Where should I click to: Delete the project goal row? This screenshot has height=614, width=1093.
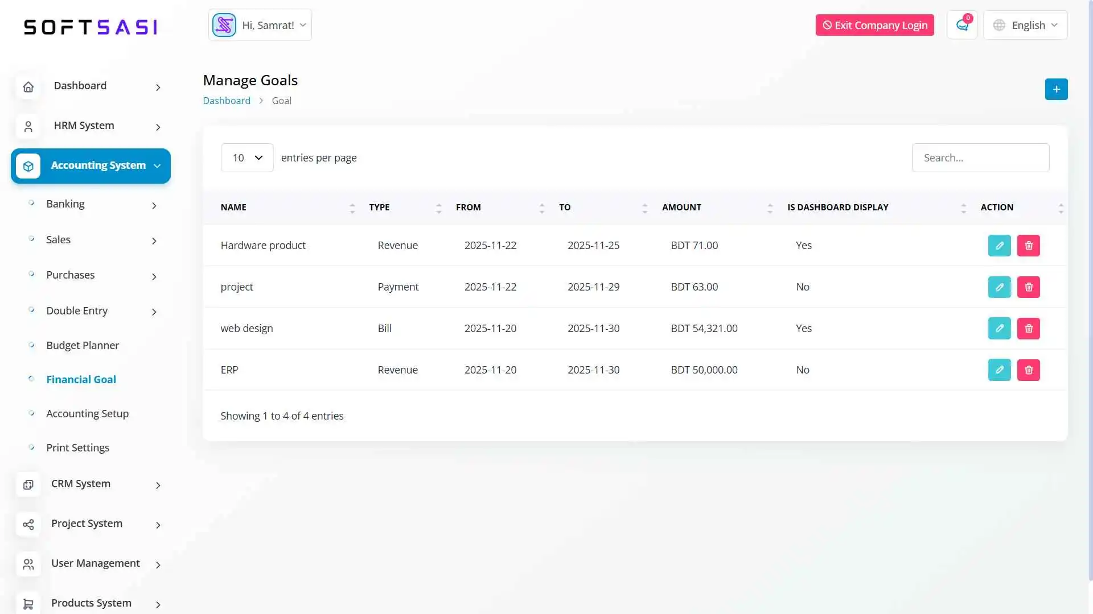[1028, 287]
